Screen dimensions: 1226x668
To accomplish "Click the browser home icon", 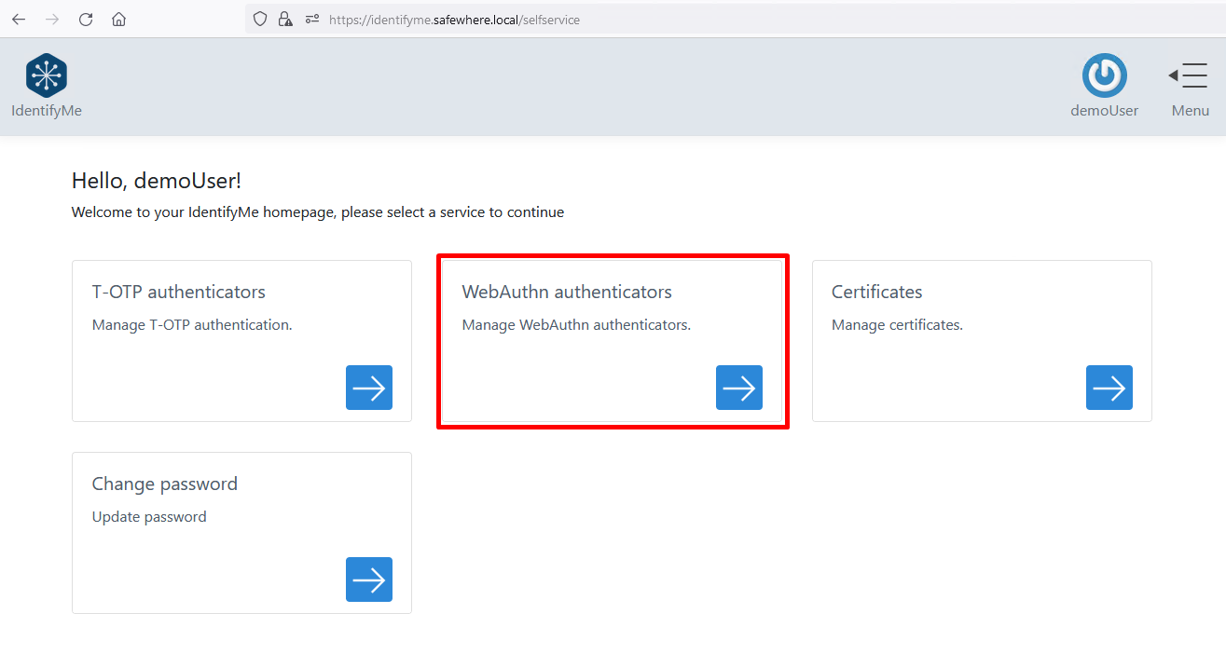I will click(118, 20).
